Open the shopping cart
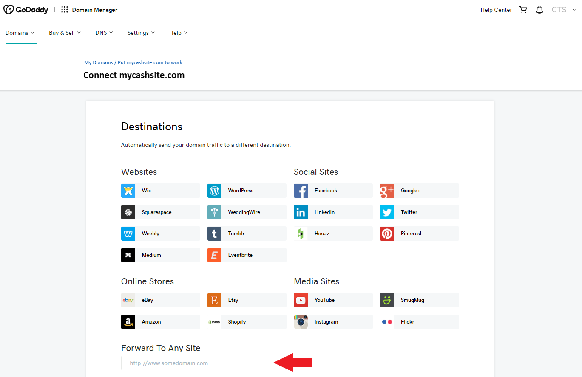Viewport: 582px width, 377px height. pos(523,9)
